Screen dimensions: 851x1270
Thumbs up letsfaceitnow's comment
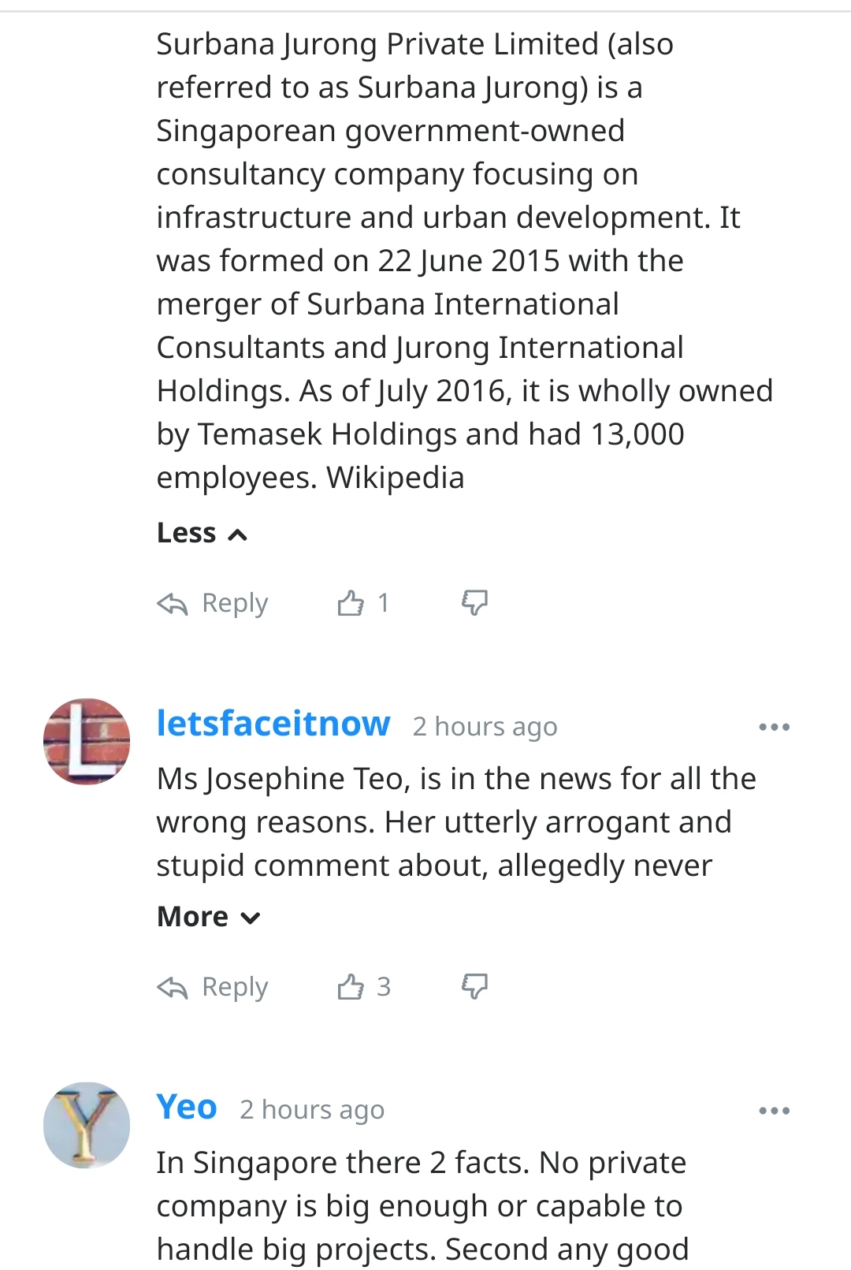[x=351, y=986]
